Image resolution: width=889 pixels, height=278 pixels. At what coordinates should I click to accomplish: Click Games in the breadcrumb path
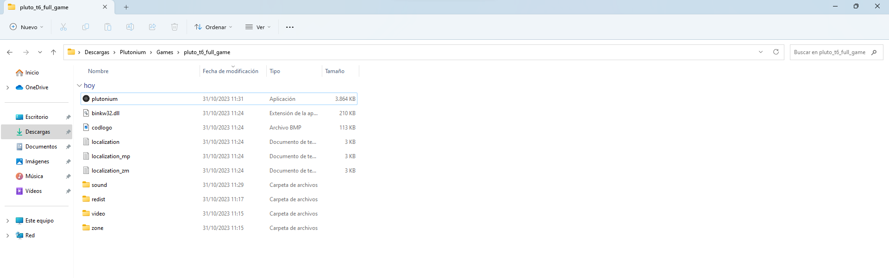[165, 52]
